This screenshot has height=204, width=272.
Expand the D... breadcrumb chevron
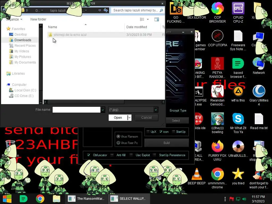click(x=42, y=10)
